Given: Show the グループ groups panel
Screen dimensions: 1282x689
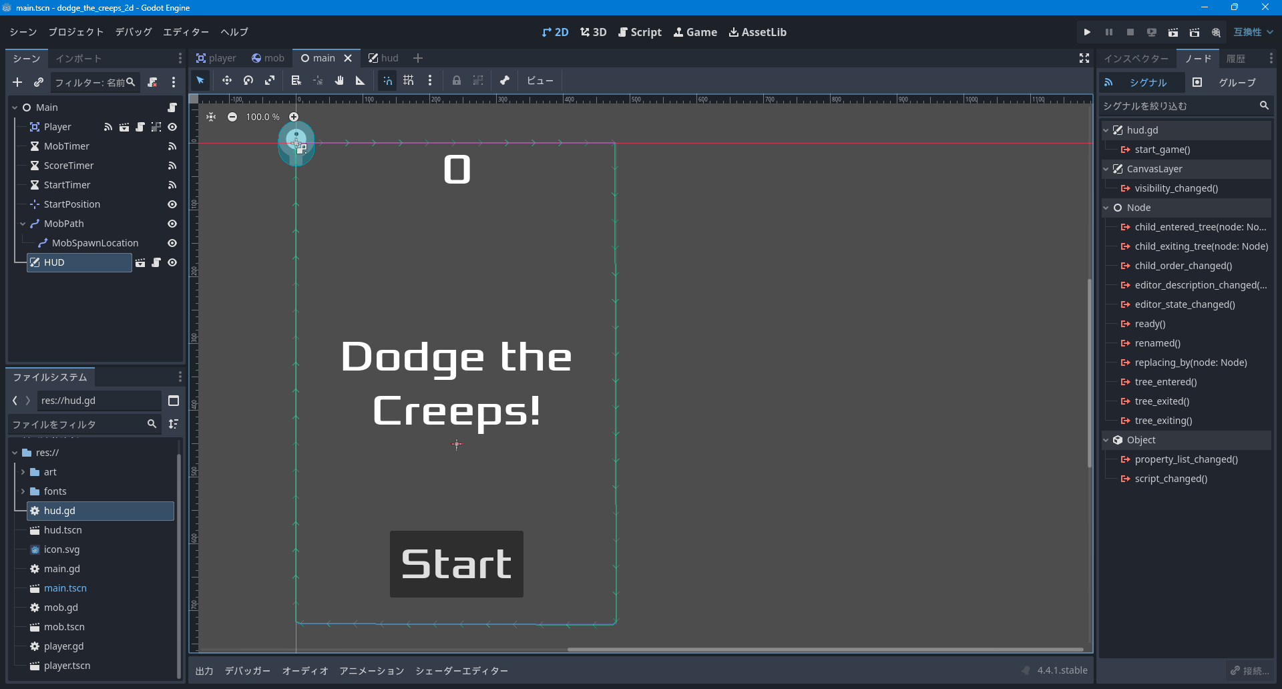Looking at the screenshot, I should coord(1229,82).
